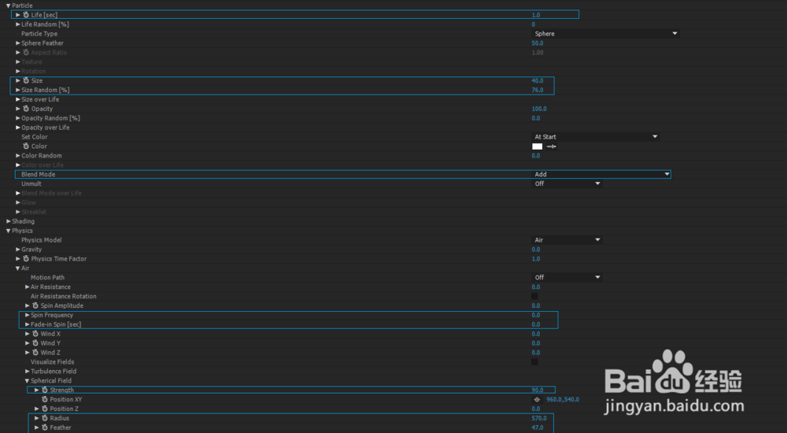Expand the Turbulence Field group

27,372
